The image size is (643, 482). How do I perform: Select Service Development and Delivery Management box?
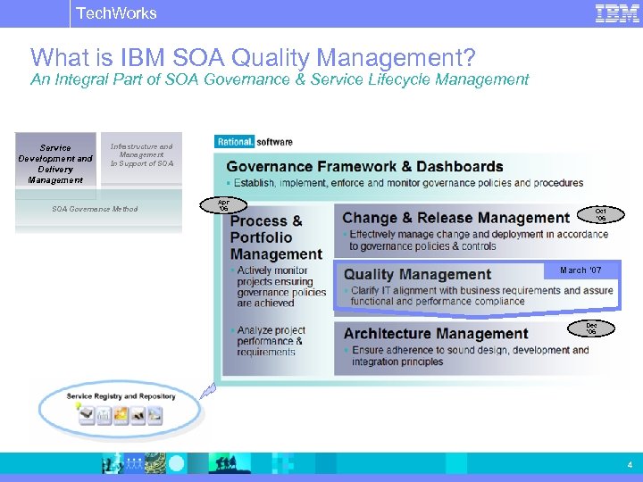pyautogui.click(x=55, y=164)
